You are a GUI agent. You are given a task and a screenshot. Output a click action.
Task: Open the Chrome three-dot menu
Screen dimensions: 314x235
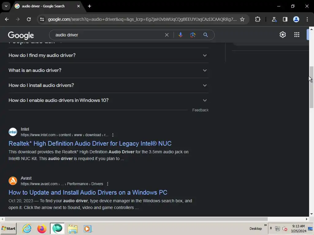(307, 19)
